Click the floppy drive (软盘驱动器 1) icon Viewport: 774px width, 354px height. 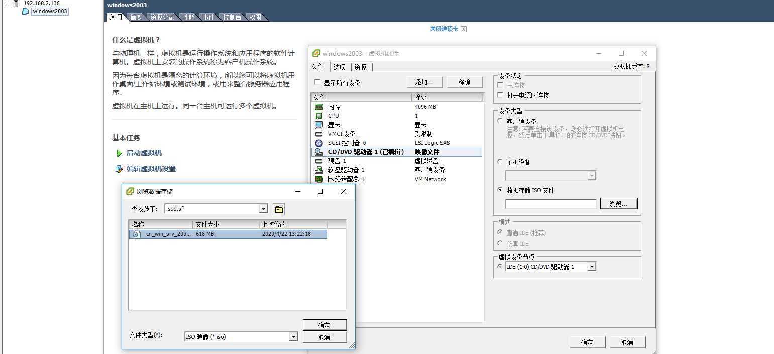[318, 170]
